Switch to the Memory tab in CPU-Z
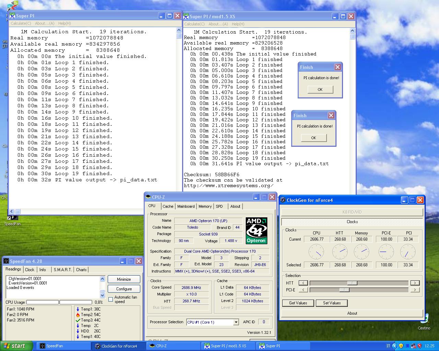The width and height of the screenshot is (439, 351). (205, 206)
